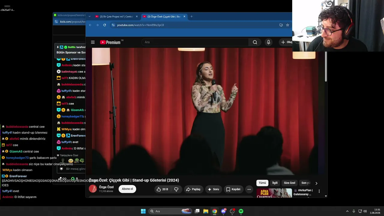Viewport: 384px width, 216px height.
Task: Open the taskbar search box
Action: tap(171, 211)
